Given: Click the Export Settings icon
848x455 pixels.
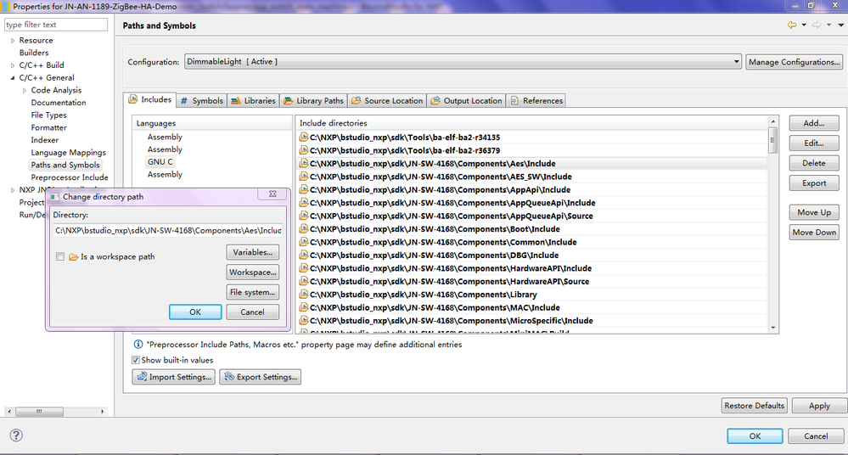Looking at the screenshot, I should [229, 377].
